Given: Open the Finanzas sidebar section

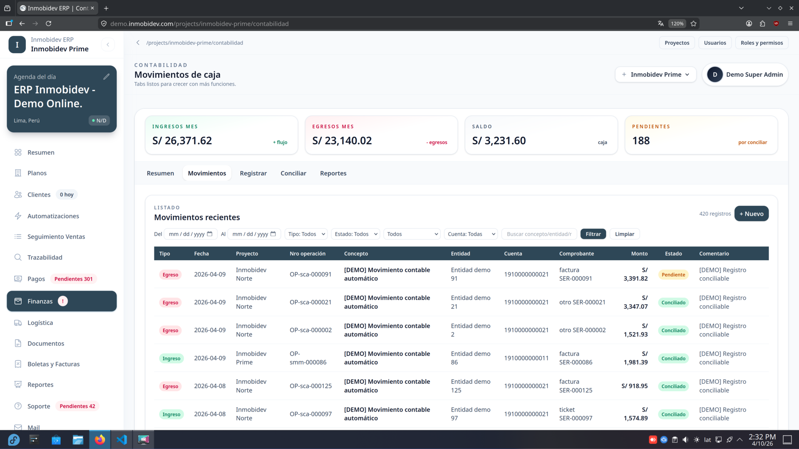Looking at the screenshot, I should [40, 301].
